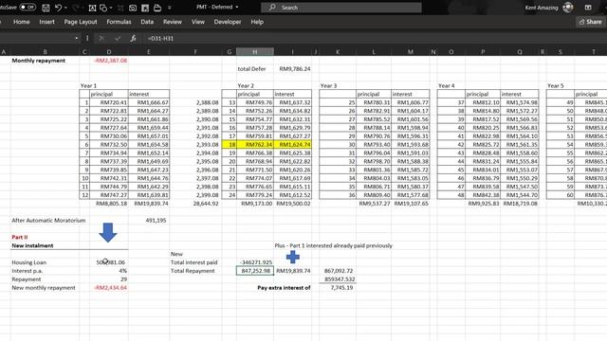607x341 pixels.
Task: Click the Freeze Panes icon in quick access toolbar
Action: click(145, 8)
